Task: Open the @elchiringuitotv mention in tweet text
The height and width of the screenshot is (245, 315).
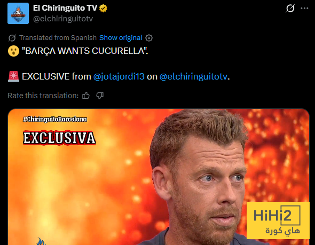Action: (193, 76)
